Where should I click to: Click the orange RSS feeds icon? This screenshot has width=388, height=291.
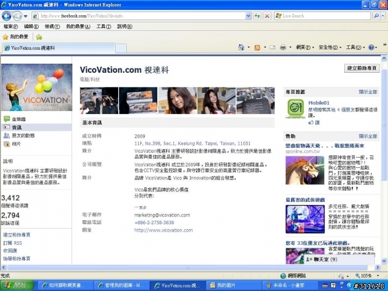(257, 47)
